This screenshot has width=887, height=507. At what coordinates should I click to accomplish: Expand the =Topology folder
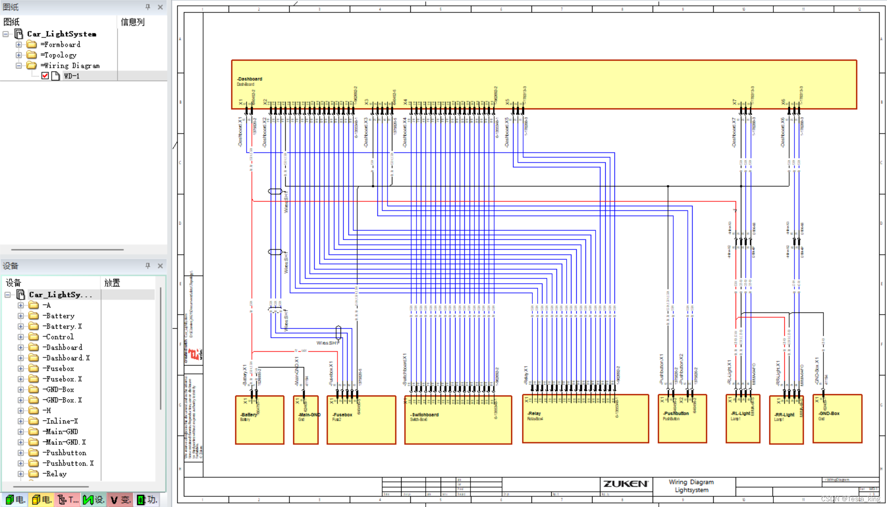(19, 55)
